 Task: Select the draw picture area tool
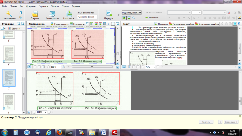pos(96,24)
